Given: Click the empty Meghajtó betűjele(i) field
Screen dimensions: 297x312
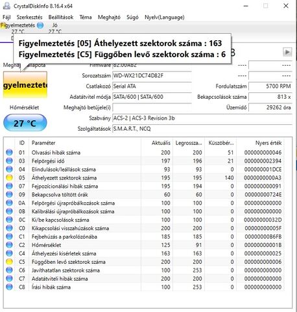Looking at the screenshot, I should [152, 107].
